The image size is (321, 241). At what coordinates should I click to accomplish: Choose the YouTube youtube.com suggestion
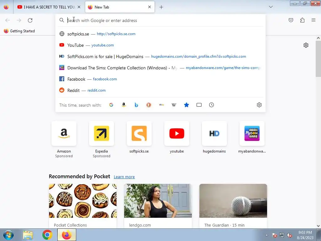coord(160,45)
